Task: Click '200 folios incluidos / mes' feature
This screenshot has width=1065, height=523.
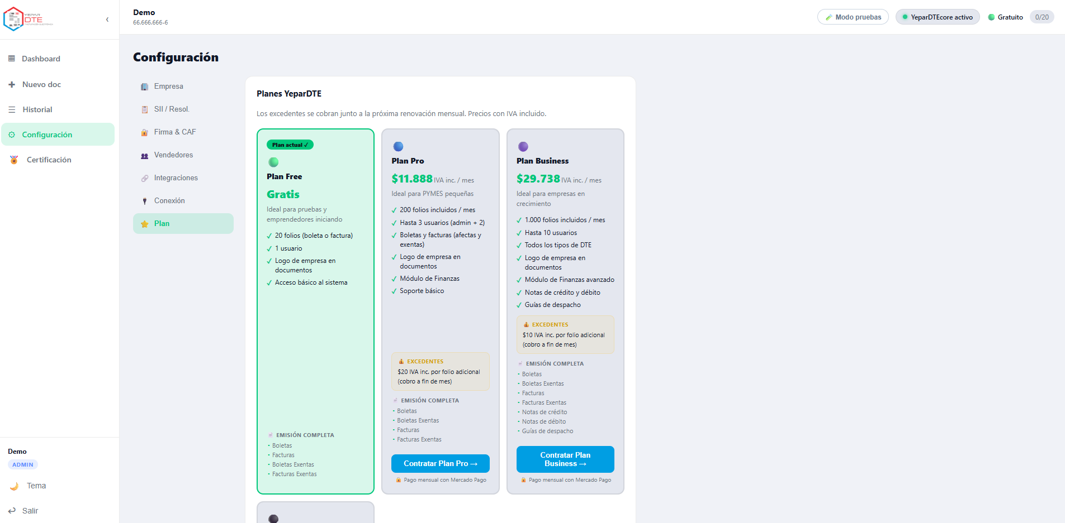Action: [x=438, y=210]
